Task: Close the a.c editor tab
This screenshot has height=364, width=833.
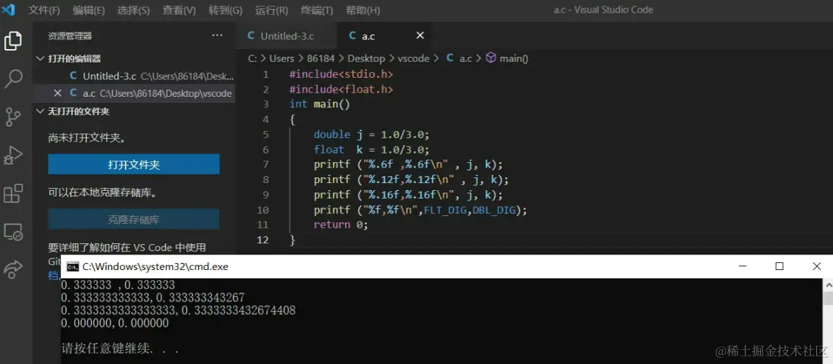Action: point(420,36)
